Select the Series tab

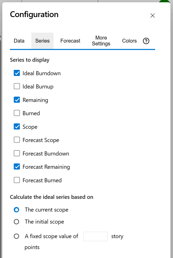(42, 41)
